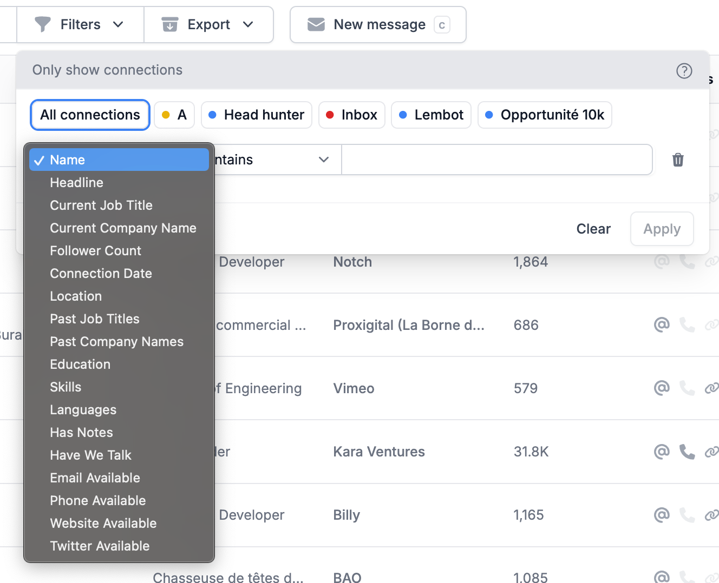Choose Languages in the field list
This screenshot has height=583, width=719.
pyautogui.click(x=119, y=409)
